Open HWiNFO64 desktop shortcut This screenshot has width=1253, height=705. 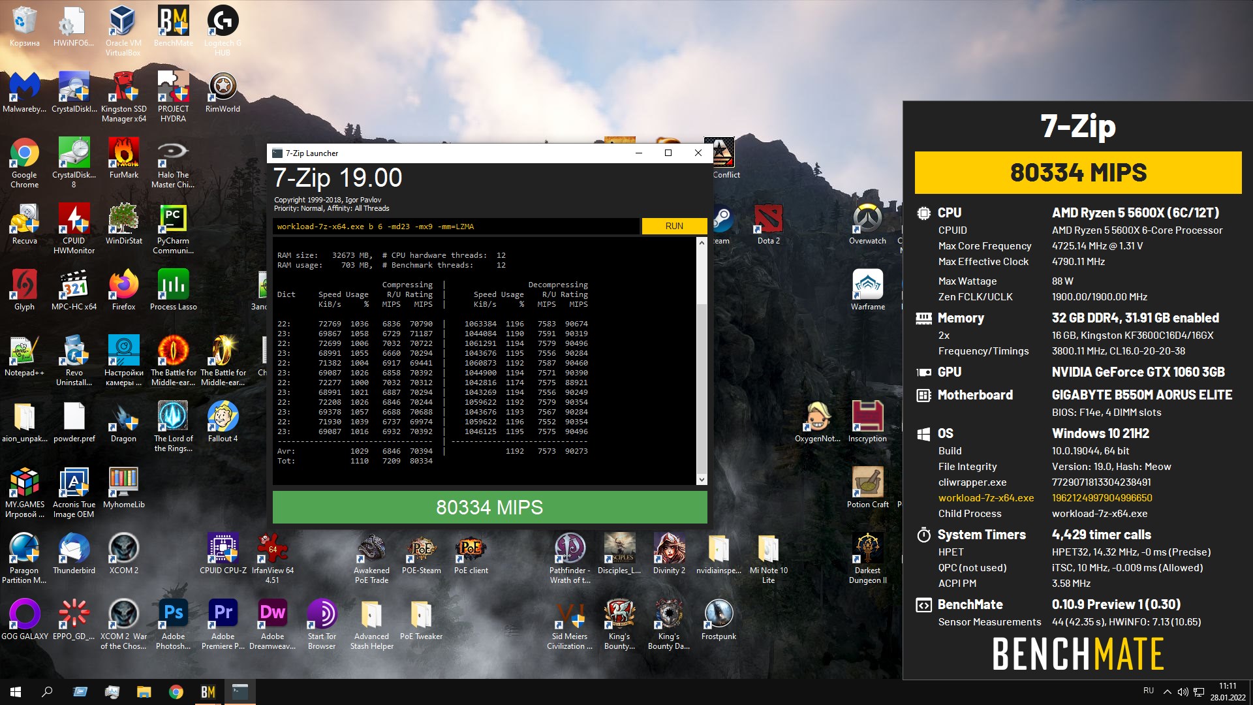[74, 26]
